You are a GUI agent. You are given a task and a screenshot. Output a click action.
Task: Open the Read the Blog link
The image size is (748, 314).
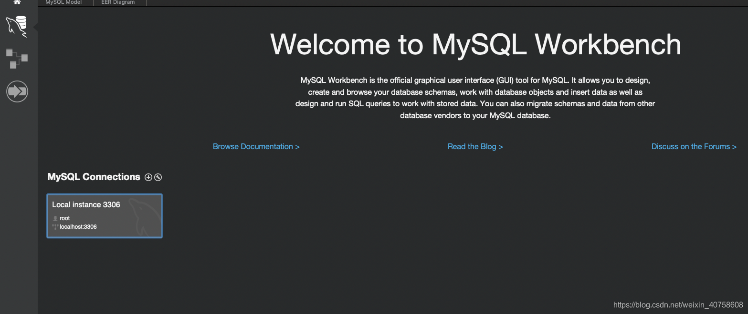(475, 147)
